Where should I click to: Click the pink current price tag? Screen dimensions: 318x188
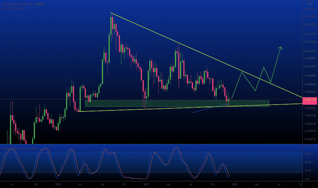[309, 101]
